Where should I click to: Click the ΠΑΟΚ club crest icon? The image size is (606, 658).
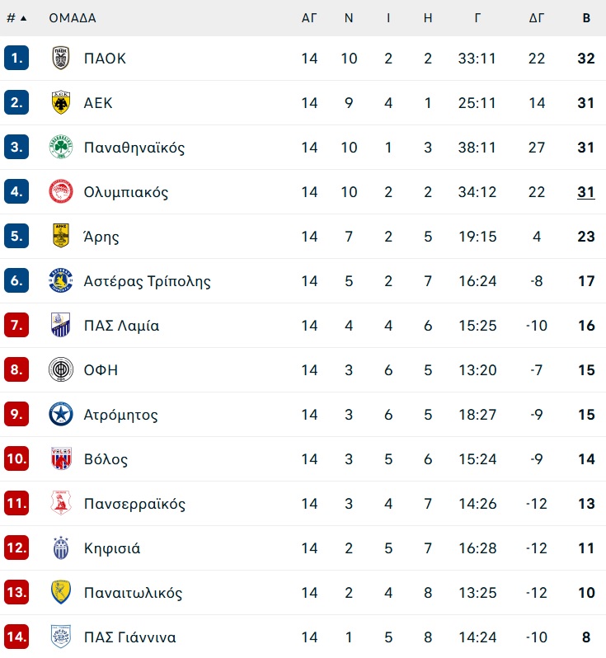tap(61, 58)
